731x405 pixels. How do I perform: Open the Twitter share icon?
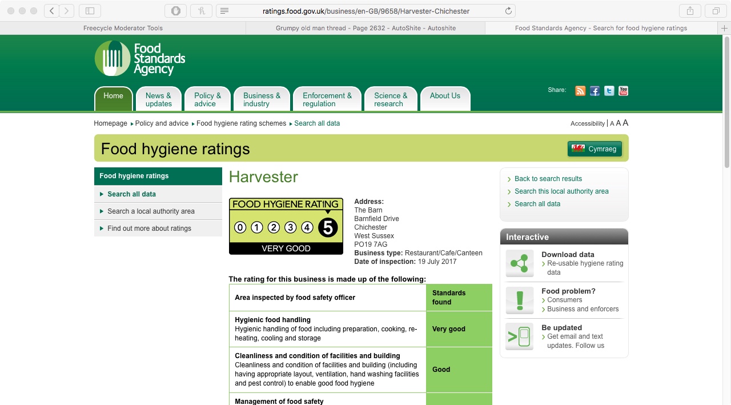click(609, 91)
